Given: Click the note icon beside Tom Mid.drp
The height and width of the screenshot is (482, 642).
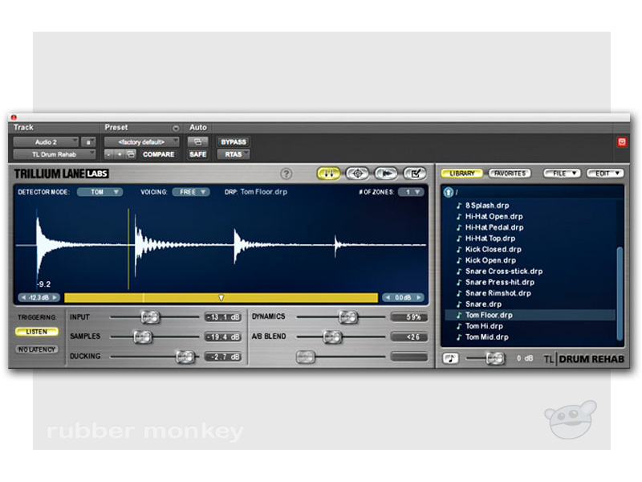Looking at the screenshot, I should pos(459,337).
